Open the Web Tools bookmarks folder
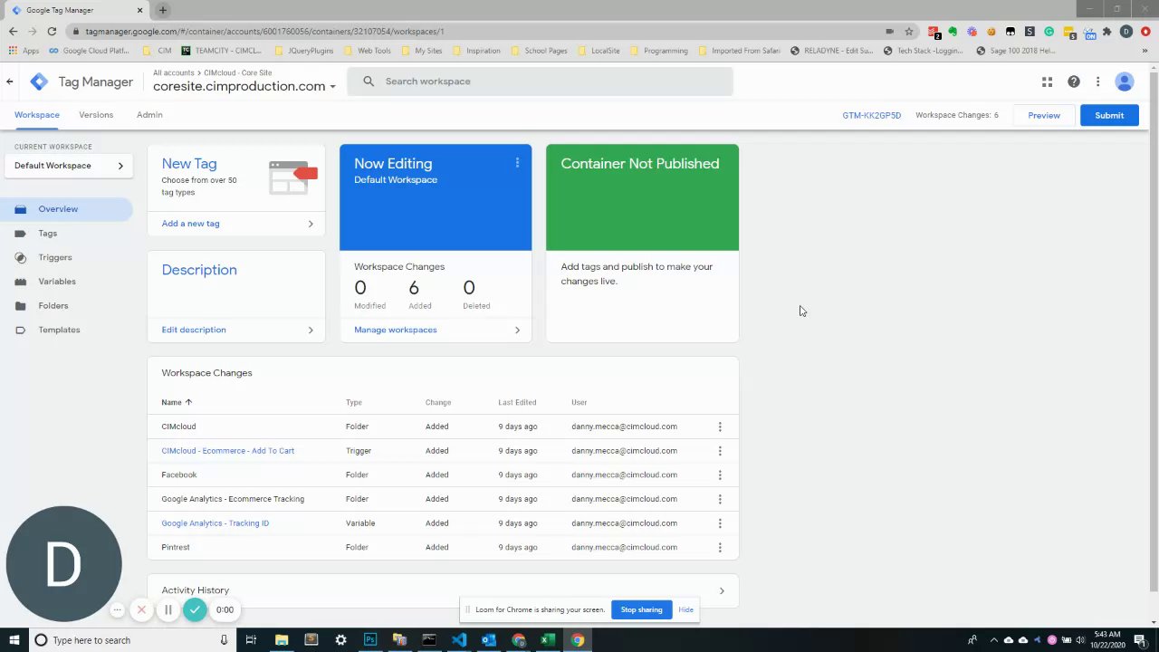Screen dimensions: 1159x652 pos(368,51)
